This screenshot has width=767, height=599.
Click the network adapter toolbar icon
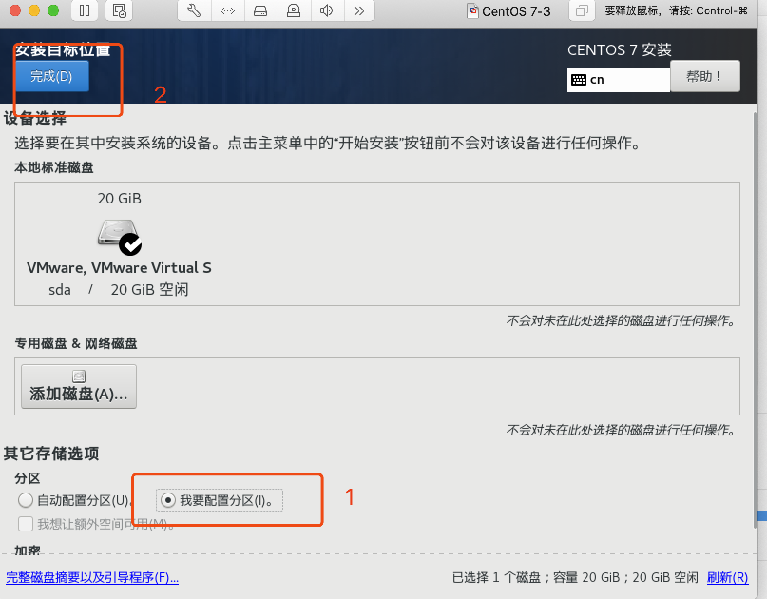click(227, 10)
